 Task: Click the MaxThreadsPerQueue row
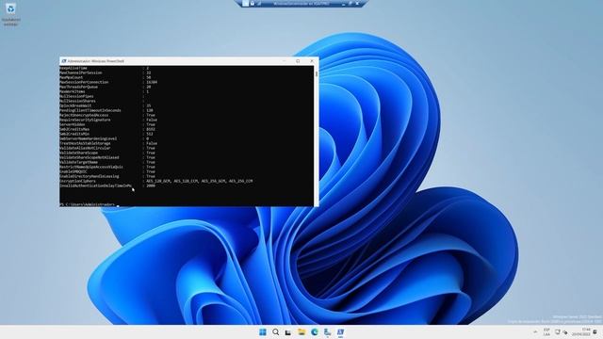[x=106, y=87]
